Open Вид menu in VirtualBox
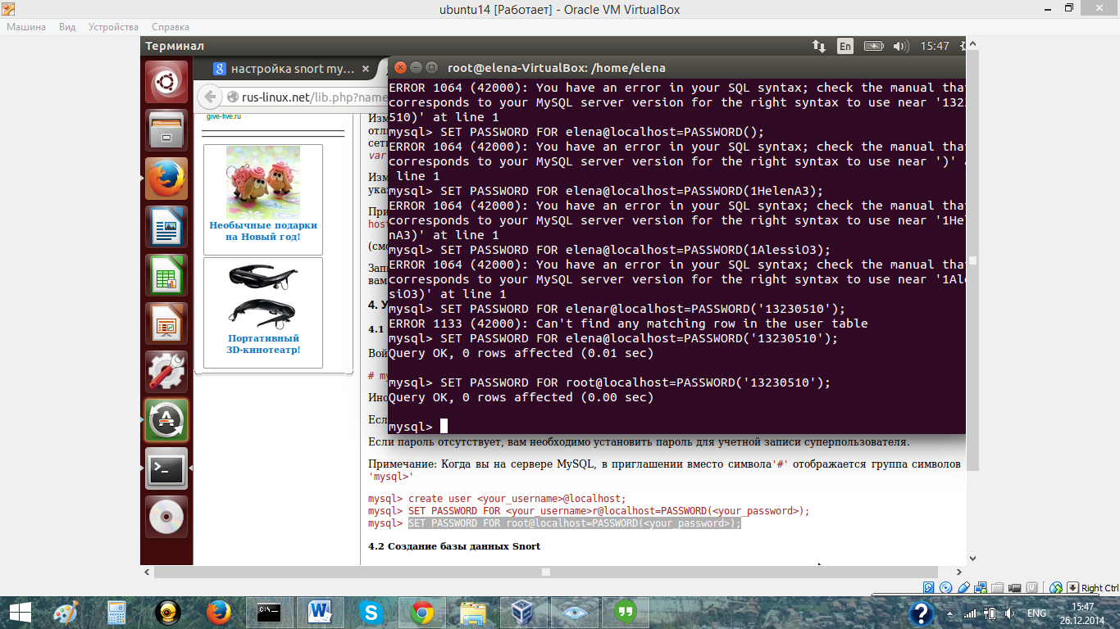Viewport: 1120px width, 629px height. click(67, 27)
